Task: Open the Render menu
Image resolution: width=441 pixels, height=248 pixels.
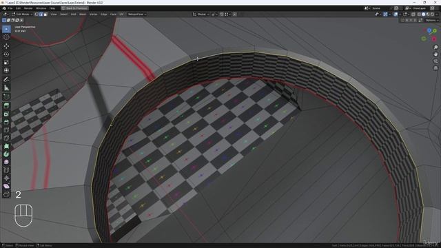Action: click(x=28, y=8)
